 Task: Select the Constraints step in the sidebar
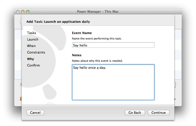pos(36,52)
